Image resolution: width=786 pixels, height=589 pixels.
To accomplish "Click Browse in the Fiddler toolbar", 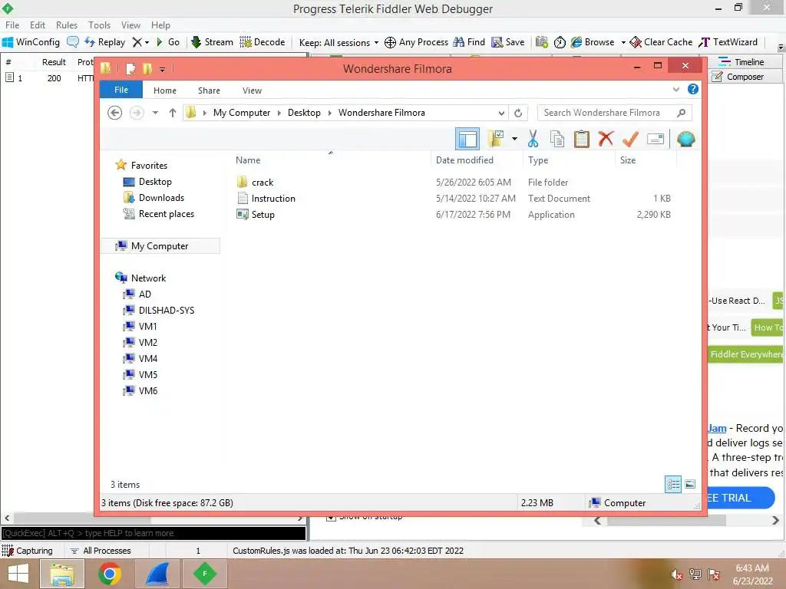I will (x=593, y=42).
